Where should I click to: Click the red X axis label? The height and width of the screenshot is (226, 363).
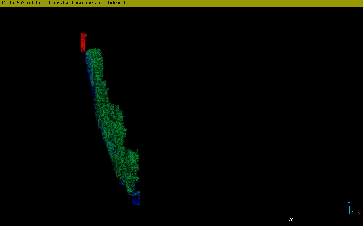(x=359, y=214)
